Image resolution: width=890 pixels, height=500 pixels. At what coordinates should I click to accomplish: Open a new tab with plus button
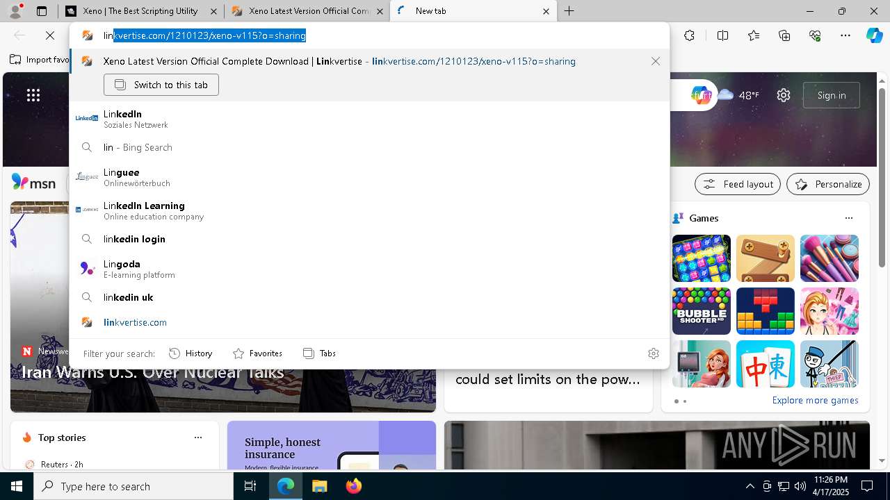click(569, 11)
